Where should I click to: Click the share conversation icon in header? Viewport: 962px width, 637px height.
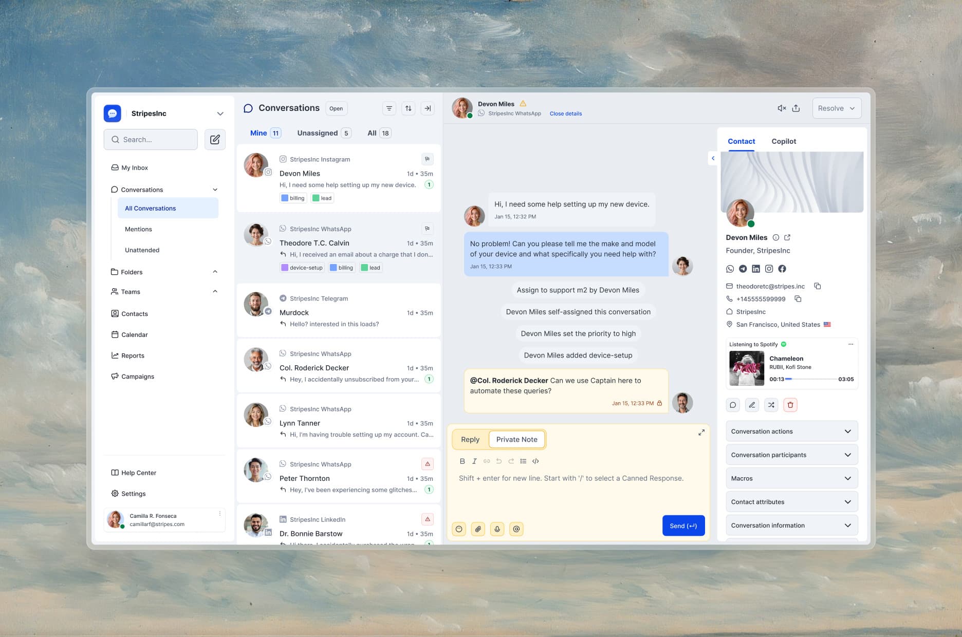[796, 108]
